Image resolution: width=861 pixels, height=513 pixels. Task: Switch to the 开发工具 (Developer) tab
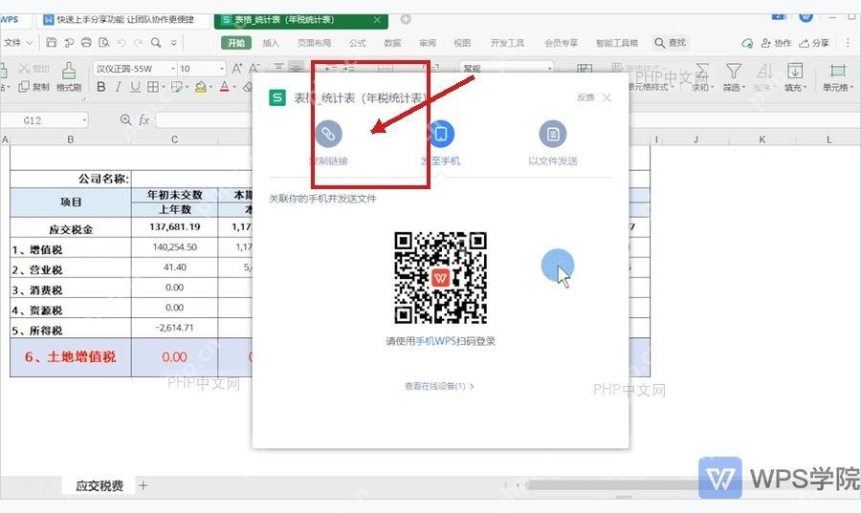tap(507, 43)
